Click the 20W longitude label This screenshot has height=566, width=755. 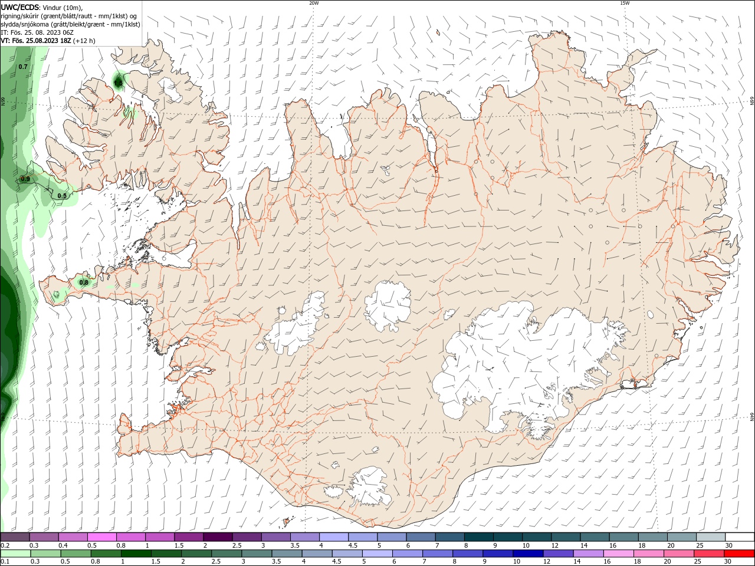coord(314,2)
